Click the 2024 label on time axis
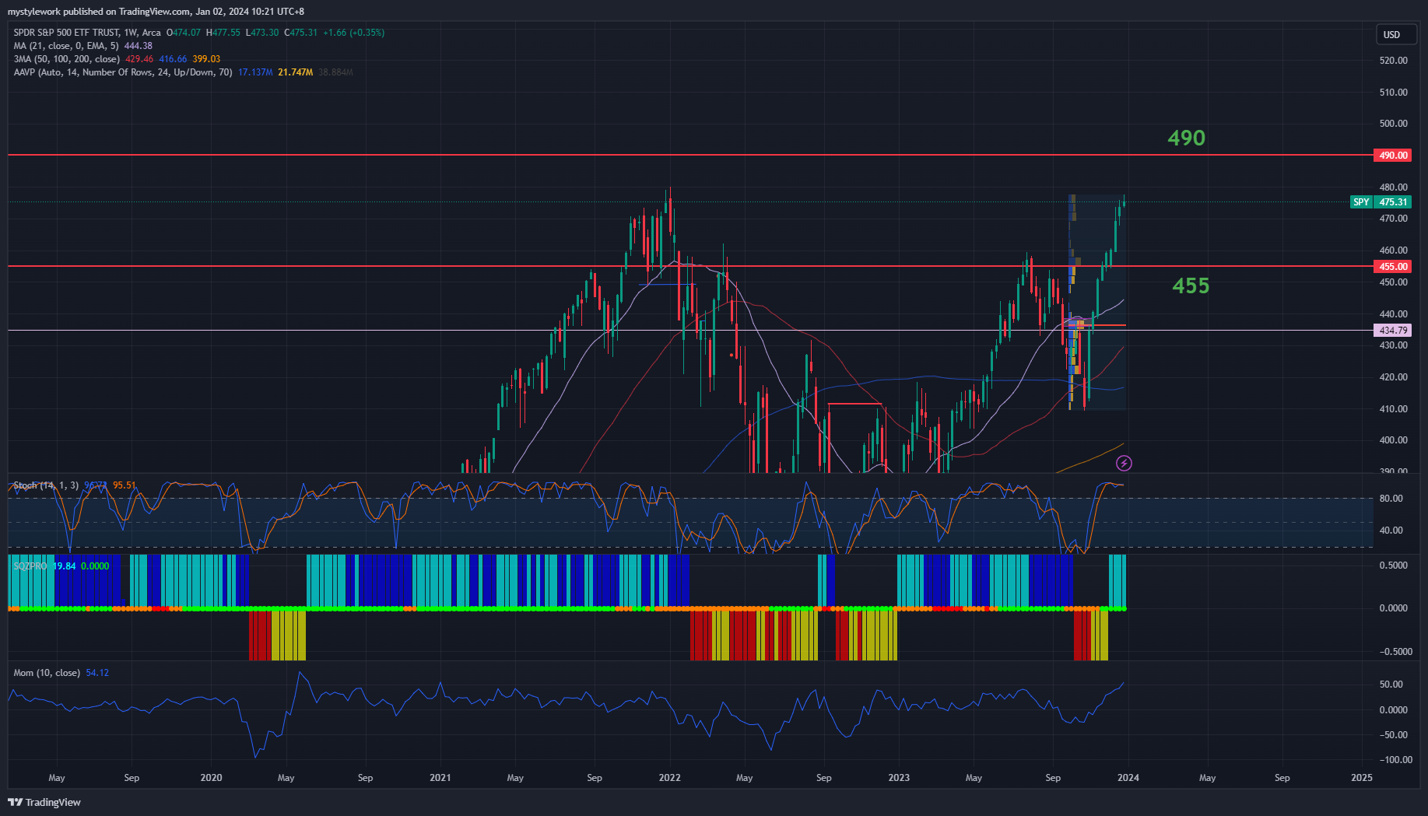 tap(1128, 778)
